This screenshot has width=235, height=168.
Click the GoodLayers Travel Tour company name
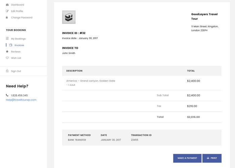(204, 16)
